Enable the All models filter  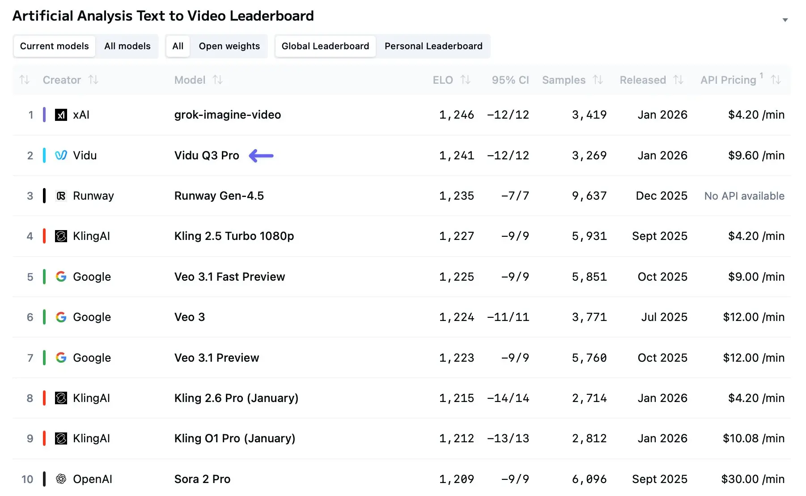127,46
